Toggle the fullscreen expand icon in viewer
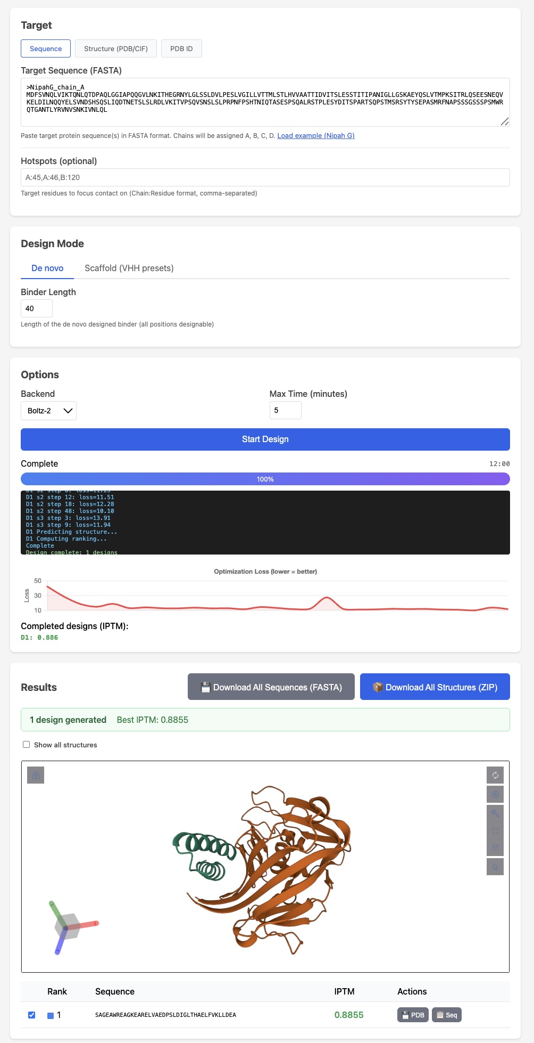This screenshot has height=1043, width=534. point(495,830)
